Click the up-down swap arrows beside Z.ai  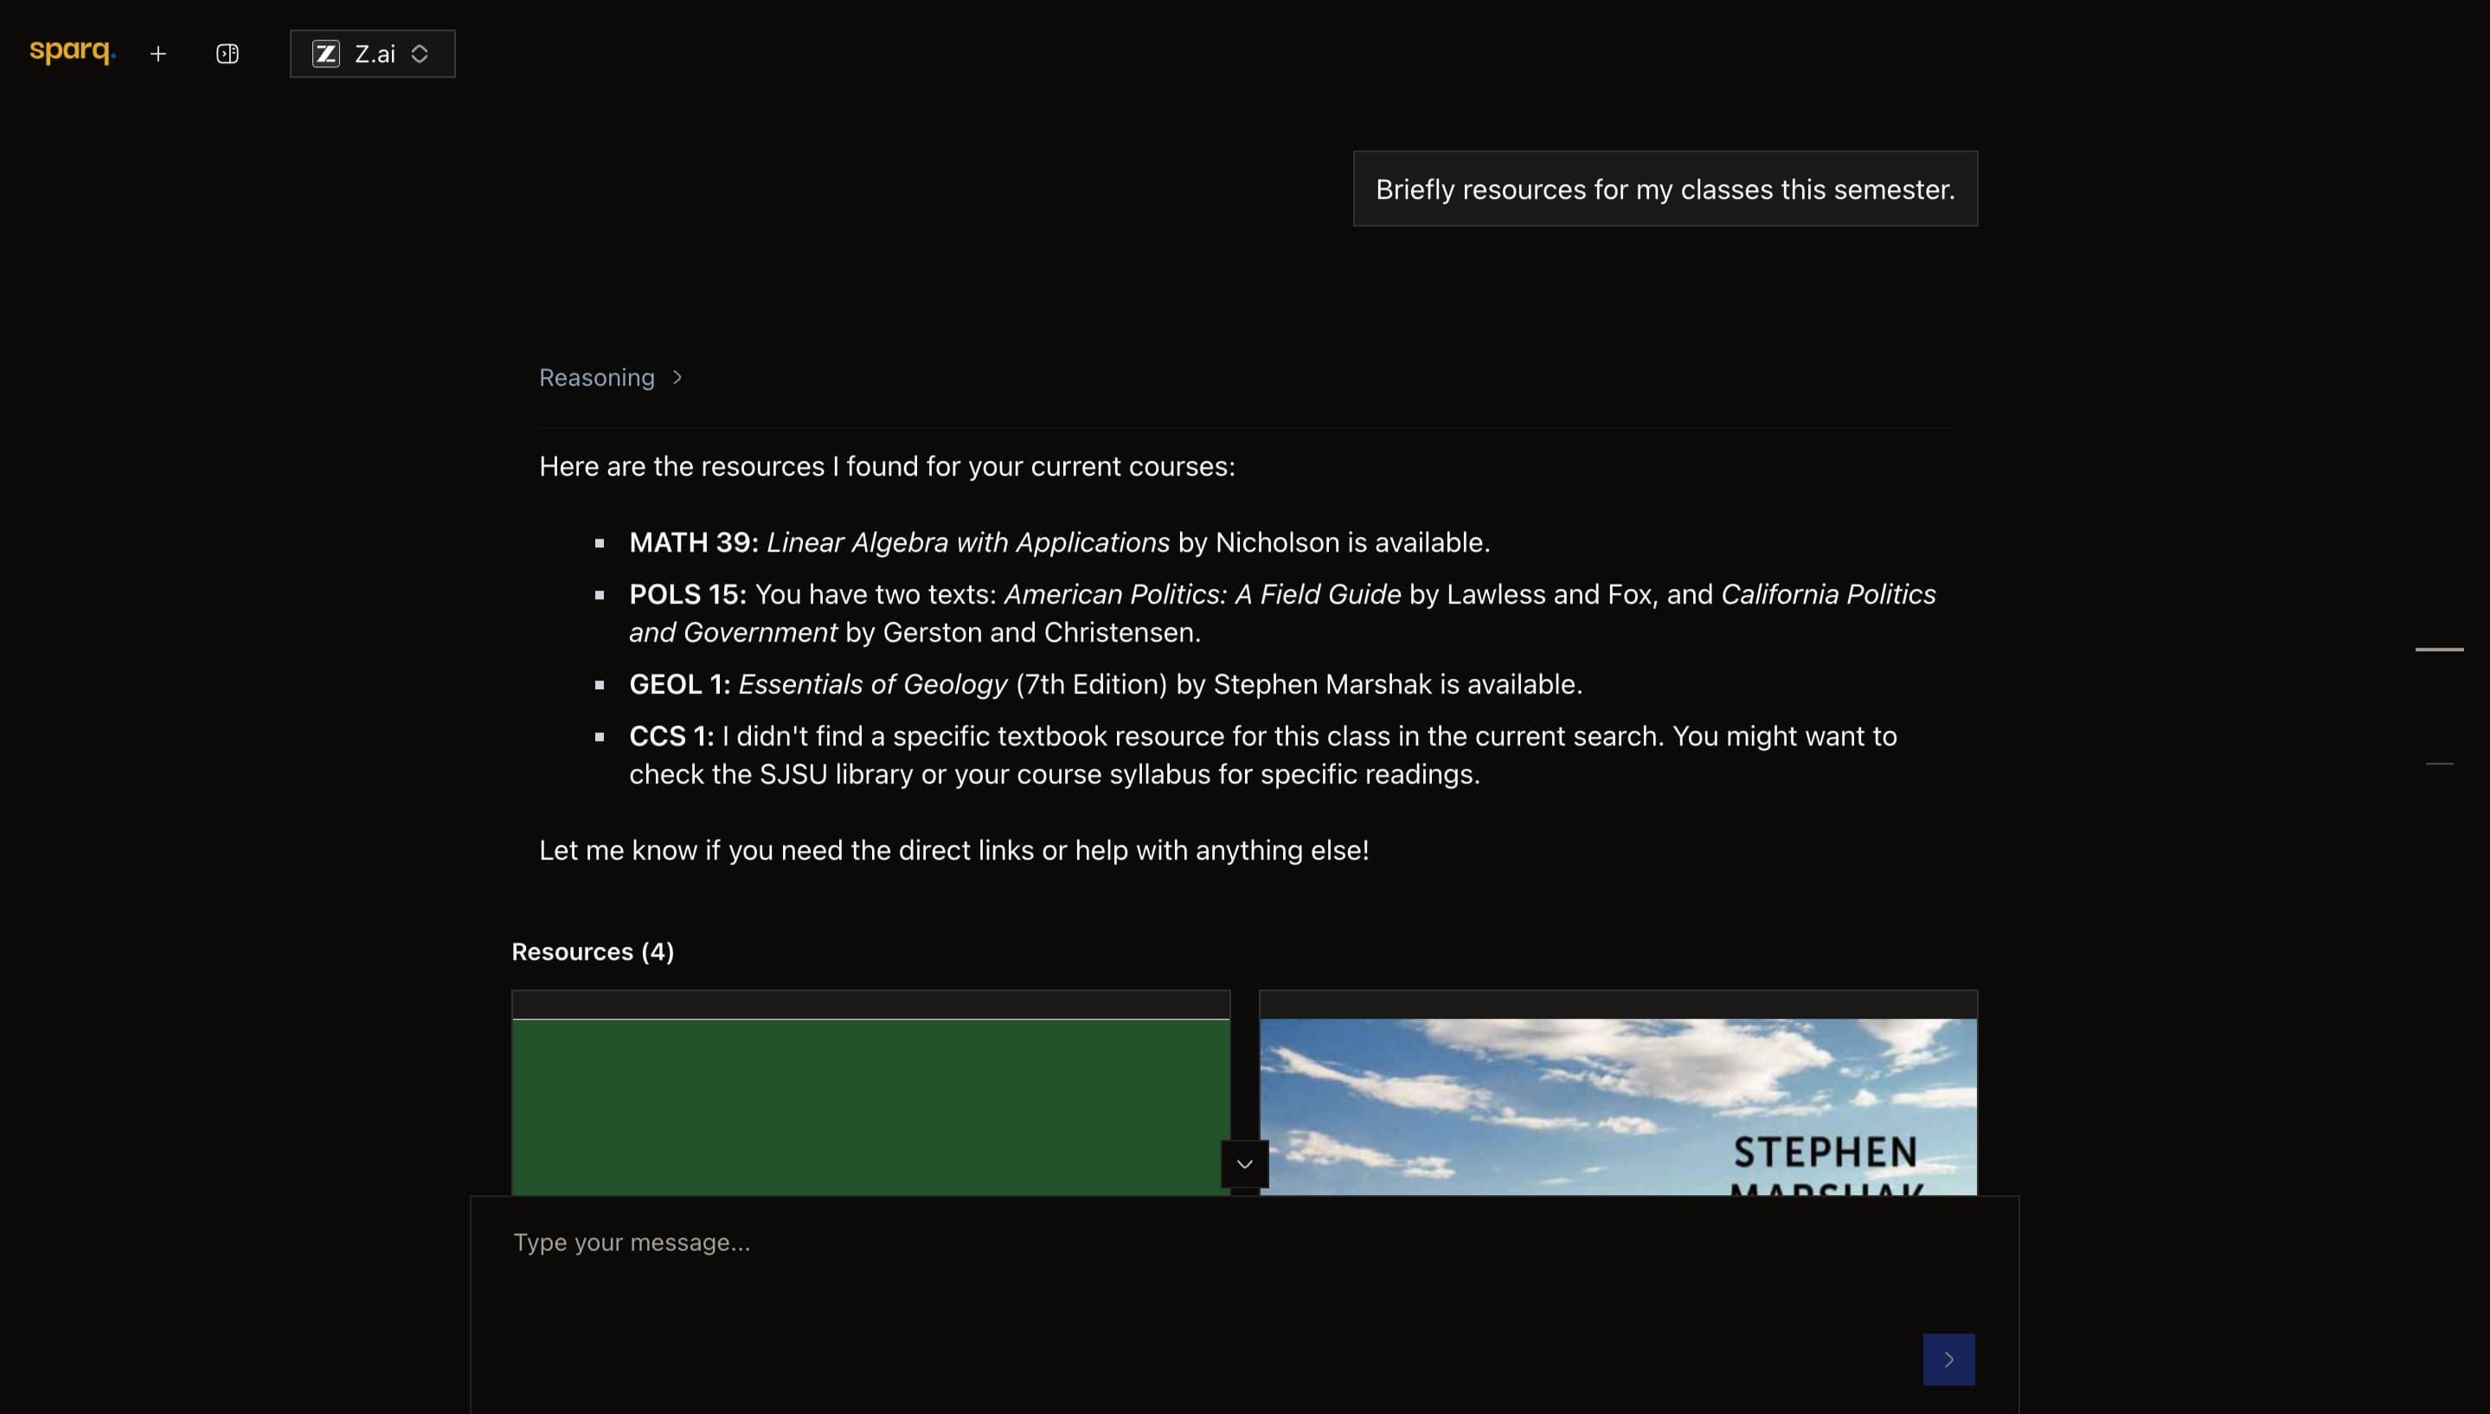[x=420, y=54]
